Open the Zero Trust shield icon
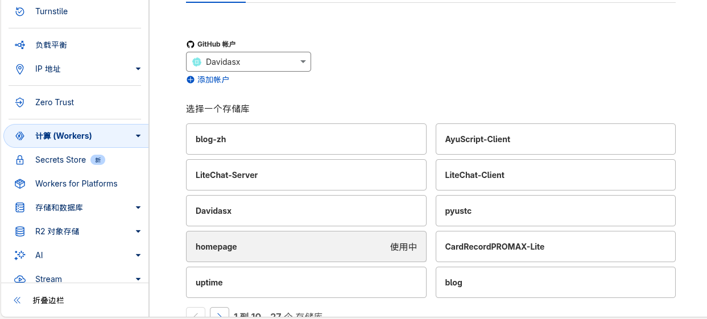The width and height of the screenshot is (707, 319). [20, 102]
